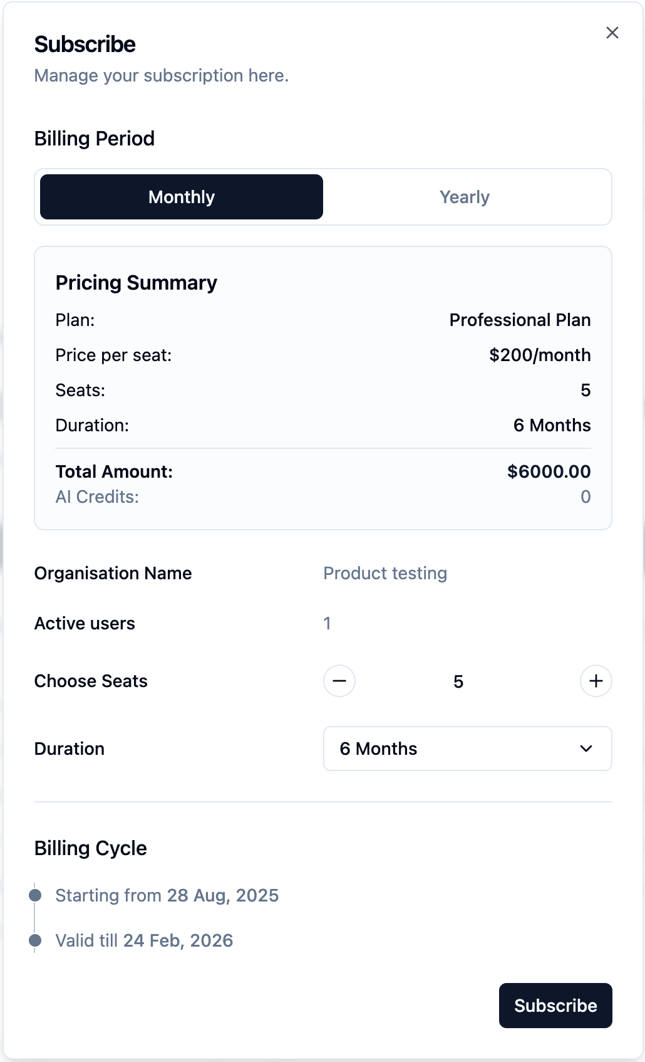Viewport: 645px width, 1062px height.
Task: Click the Valid till 24 Feb, 2026 text
Action: 144,940
